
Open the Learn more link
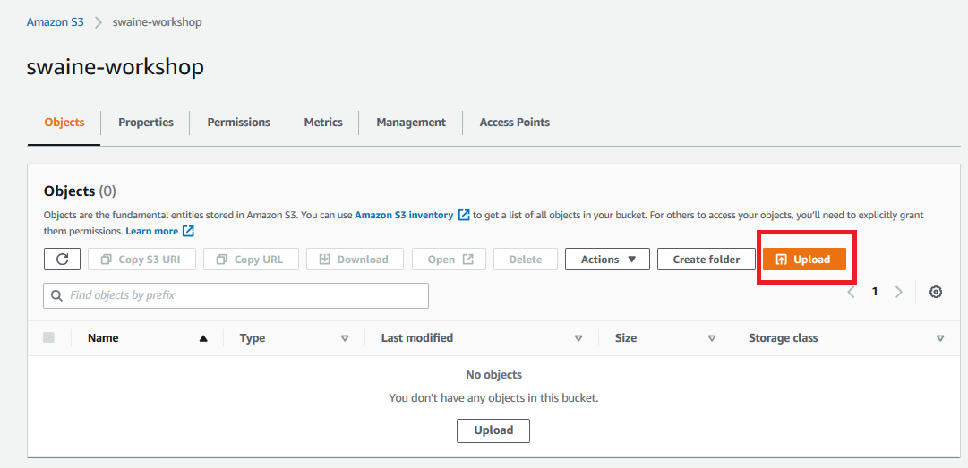[152, 231]
